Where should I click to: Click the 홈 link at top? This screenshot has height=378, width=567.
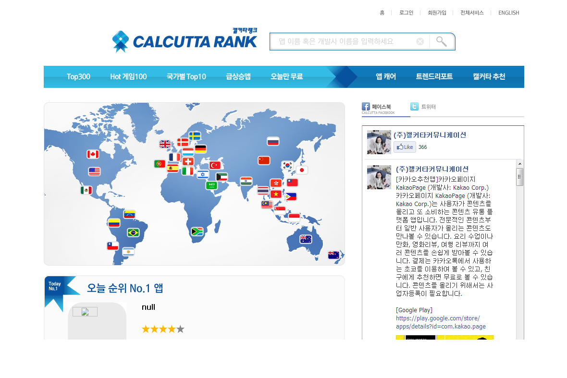tap(382, 12)
